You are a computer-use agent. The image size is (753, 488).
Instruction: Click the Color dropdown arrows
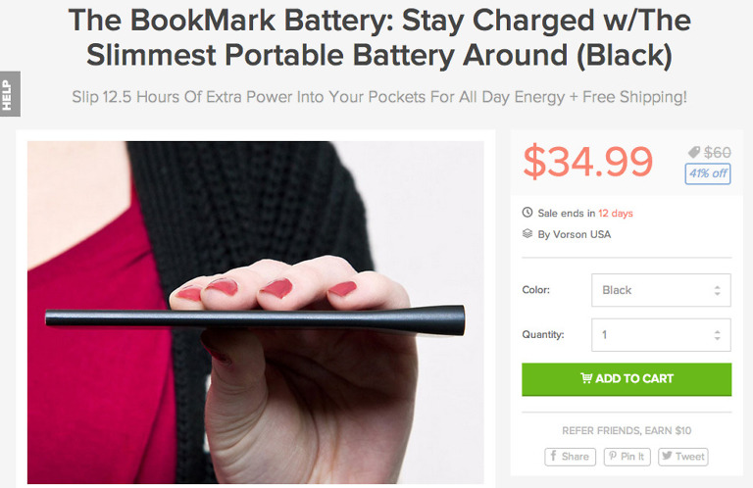click(x=717, y=290)
